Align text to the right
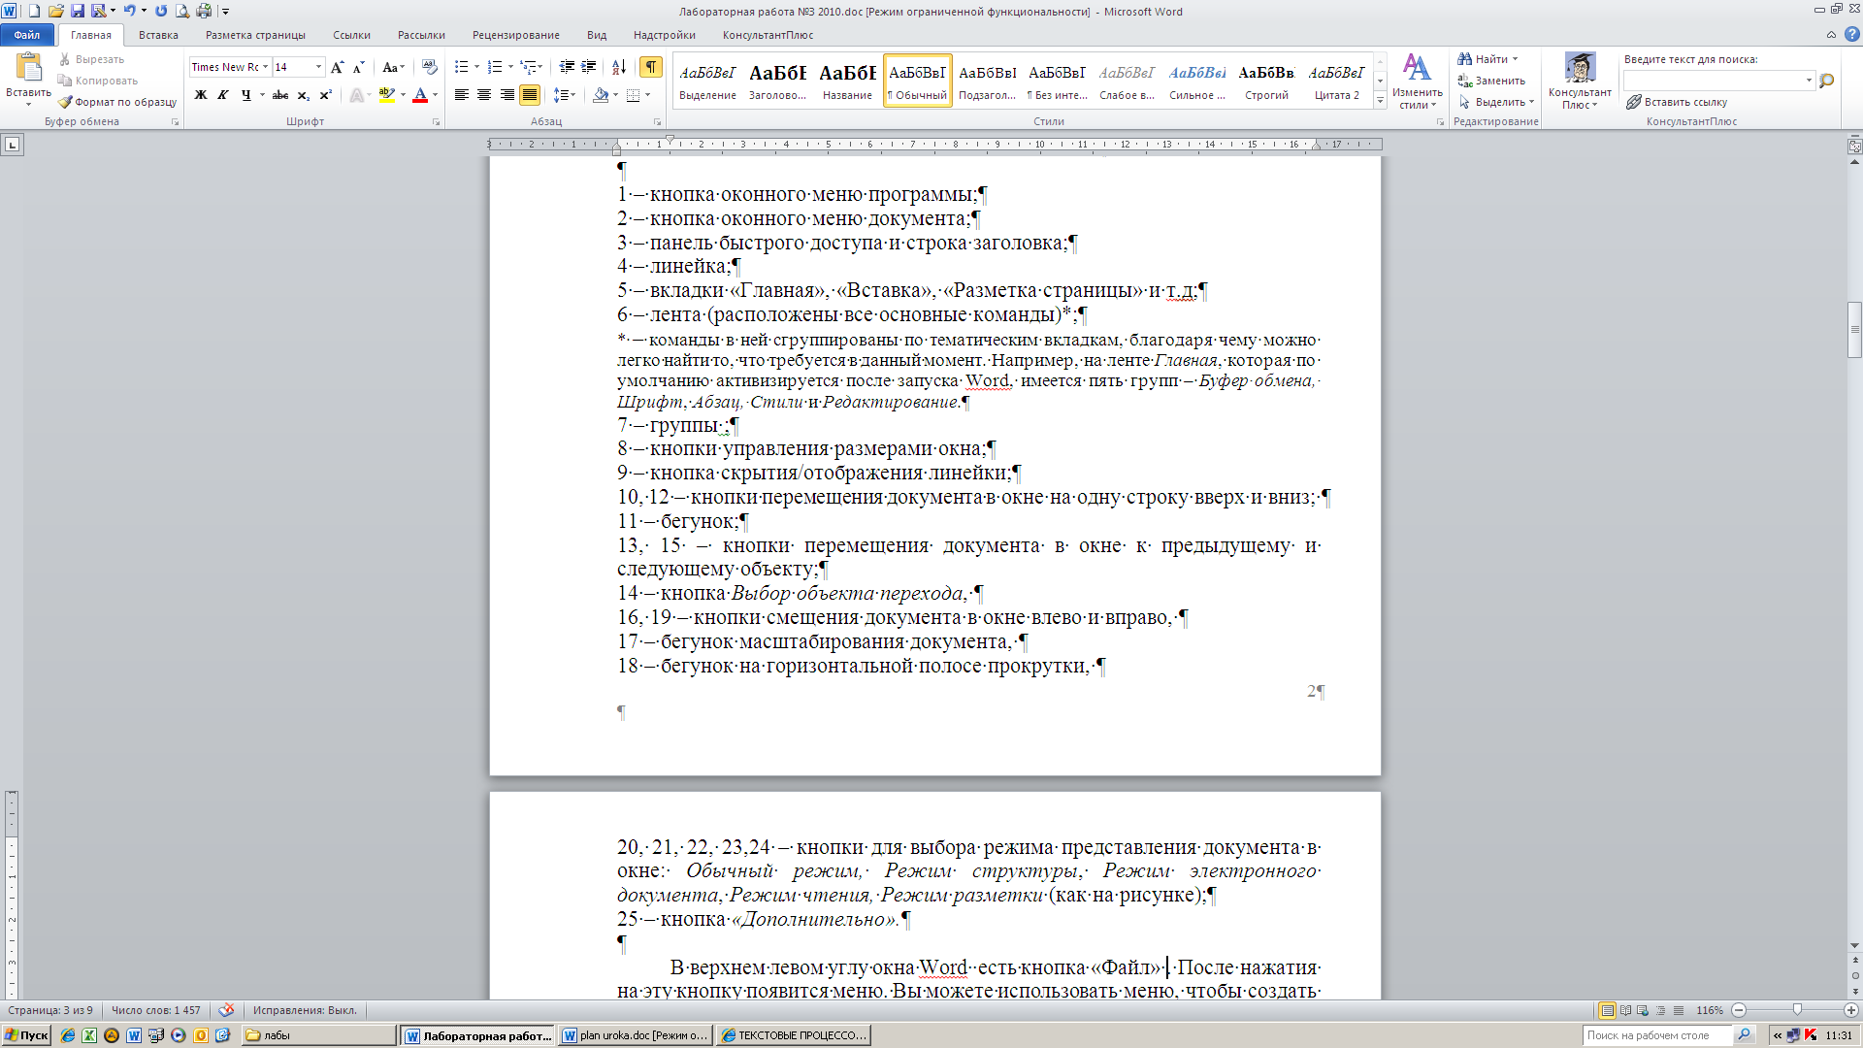The width and height of the screenshot is (1863, 1048). pyautogui.click(x=507, y=95)
